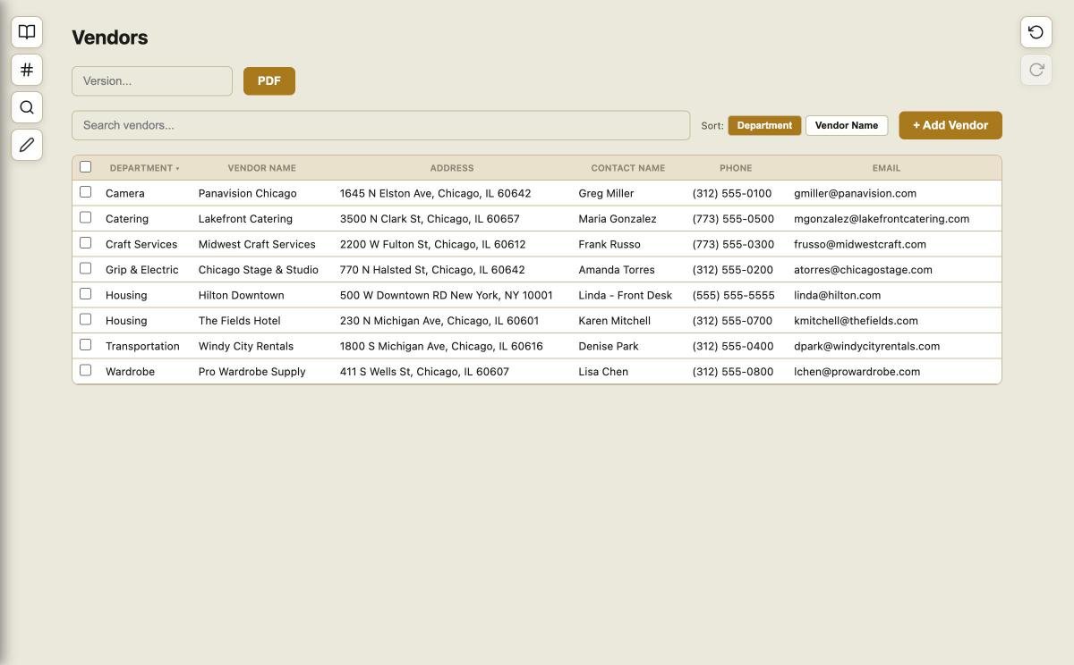The width and height of the screenshot is (1074, 665).
Task: Sort by the Department column header
Action: 144,168
